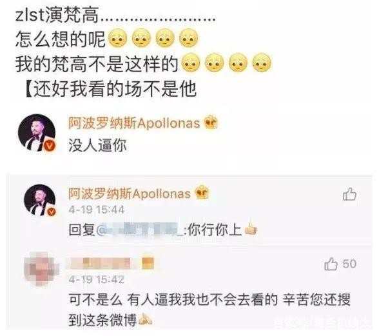
Task: Open the pixelated commenter avatar
Action: (41, 269)
